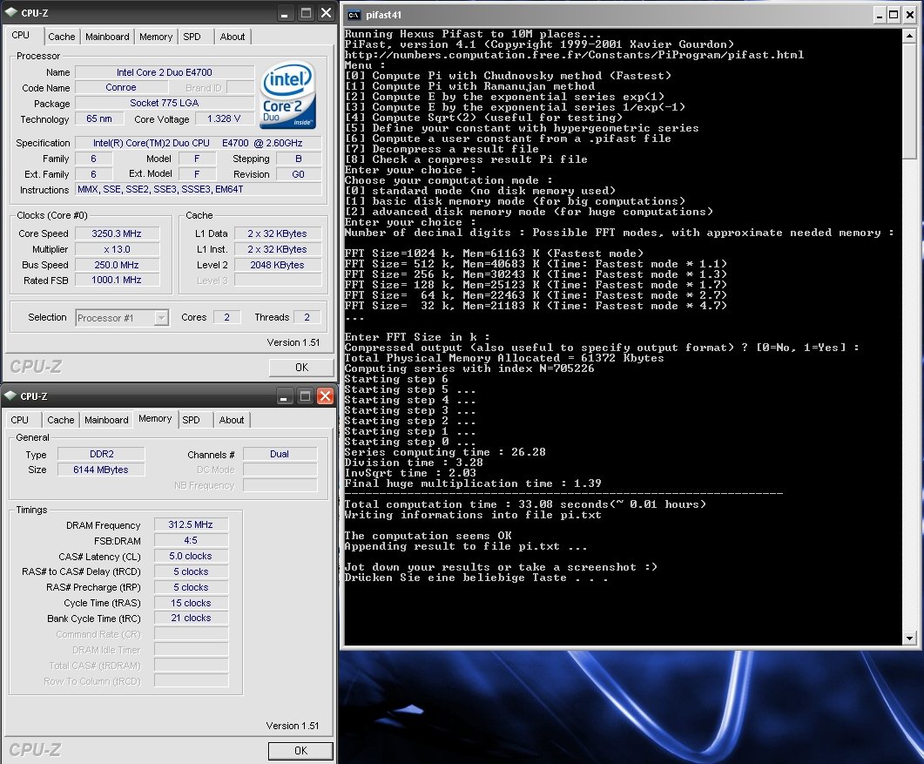This screenshot has width=924, height=764.
Task: Click the Threads count field
Action: coord(307,317)
